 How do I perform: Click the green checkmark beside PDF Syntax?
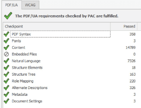click(x=6, y=34)
